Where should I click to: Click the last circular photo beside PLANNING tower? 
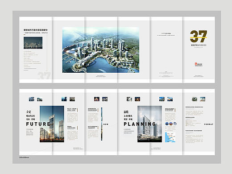click(x=175, y=124)
